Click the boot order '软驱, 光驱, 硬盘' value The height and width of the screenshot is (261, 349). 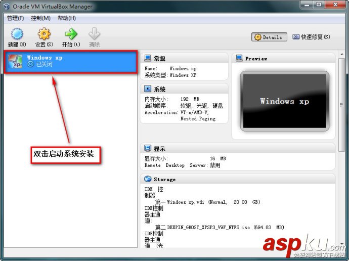(202, 106)
